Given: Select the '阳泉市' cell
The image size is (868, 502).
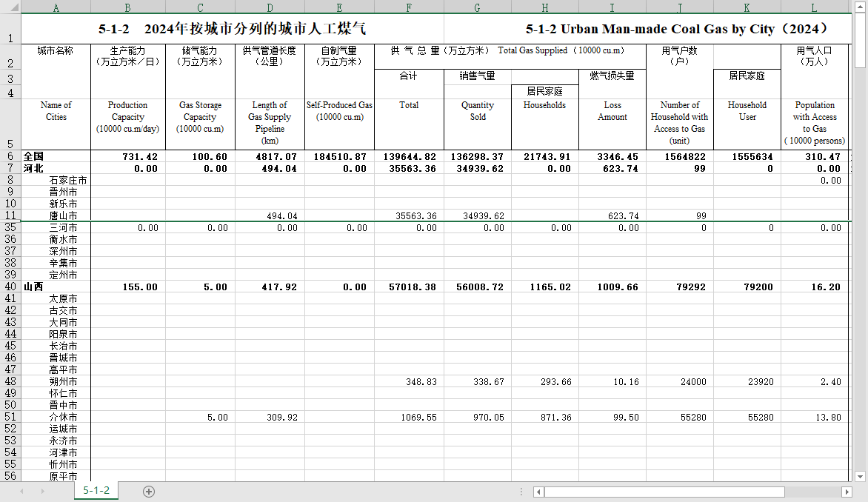Looking at the screenshot, I should click(56, 334).
